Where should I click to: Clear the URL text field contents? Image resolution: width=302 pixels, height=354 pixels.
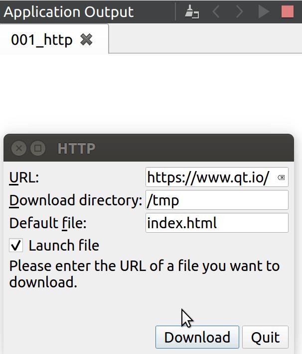[x=281, y=177]
